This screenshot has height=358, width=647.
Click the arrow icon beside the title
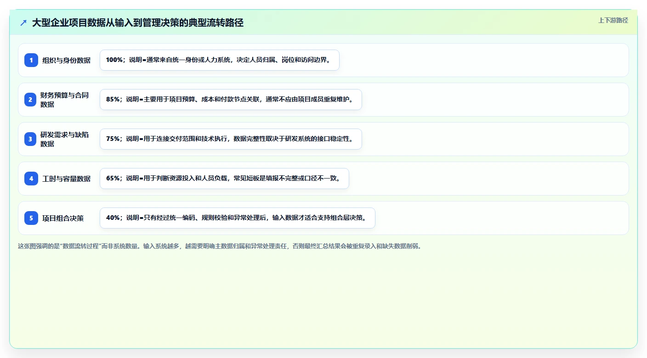tap(23, 22)
